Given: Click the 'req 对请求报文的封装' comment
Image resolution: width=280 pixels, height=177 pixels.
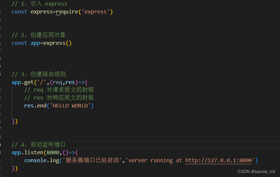Looking at the screenshot, I should pos(59,90).
